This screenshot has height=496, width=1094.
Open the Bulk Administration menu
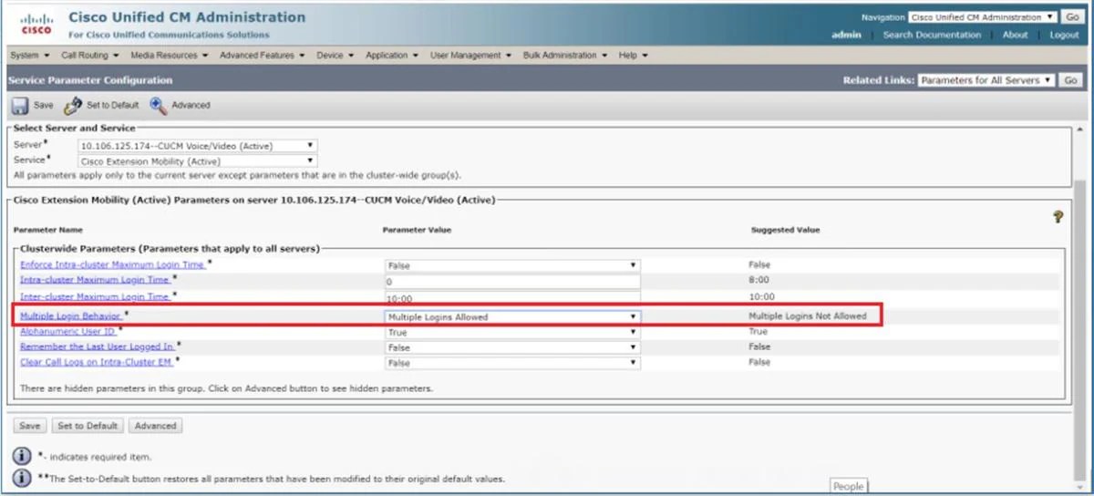click(565, 56)
